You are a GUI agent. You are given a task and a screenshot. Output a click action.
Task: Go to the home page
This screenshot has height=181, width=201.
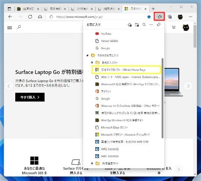point(40,17)
